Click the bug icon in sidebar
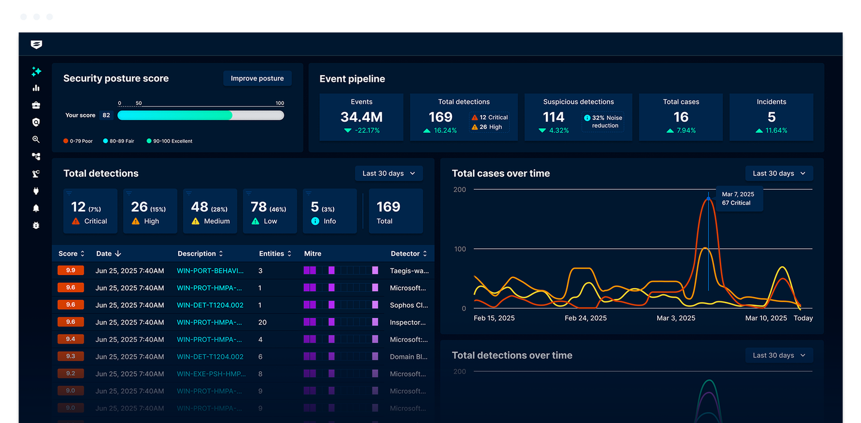Image resolution: width=861 pixels, height=423 pixels. (36, 226)
